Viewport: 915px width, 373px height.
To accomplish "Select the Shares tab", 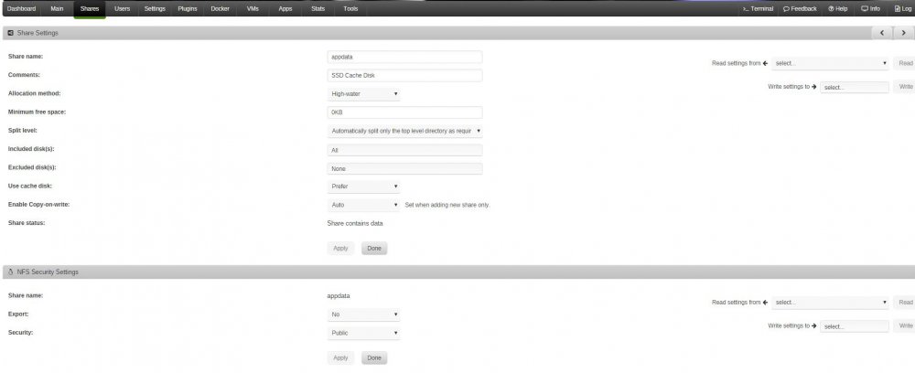I will [90, 9].
